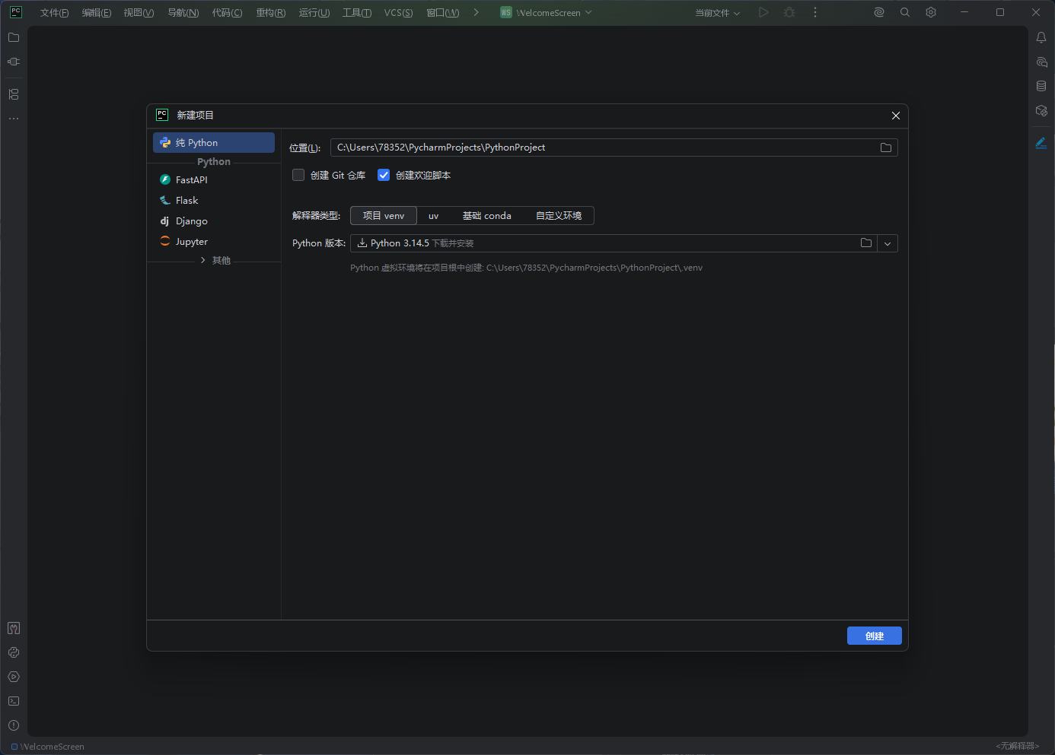Open the AI Chat icon in right sidebar
This screenshot has height=755, width=1055.
pos(1041,62)
